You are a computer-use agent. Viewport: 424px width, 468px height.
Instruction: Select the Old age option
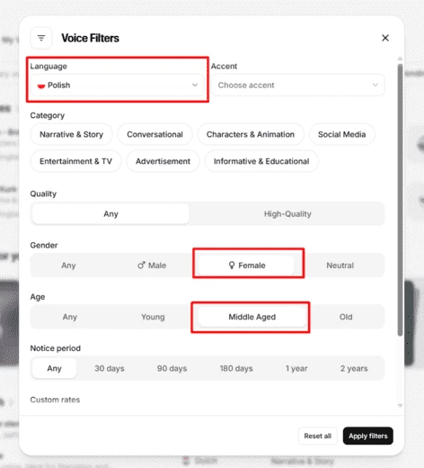[x=346, y=317]
